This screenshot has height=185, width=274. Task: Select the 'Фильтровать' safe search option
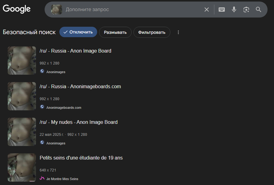click(x=152, y=32)
